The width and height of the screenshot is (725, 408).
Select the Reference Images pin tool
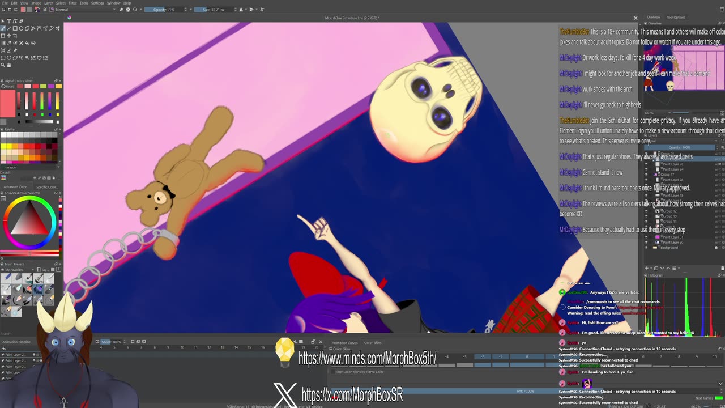click(15, 50)
